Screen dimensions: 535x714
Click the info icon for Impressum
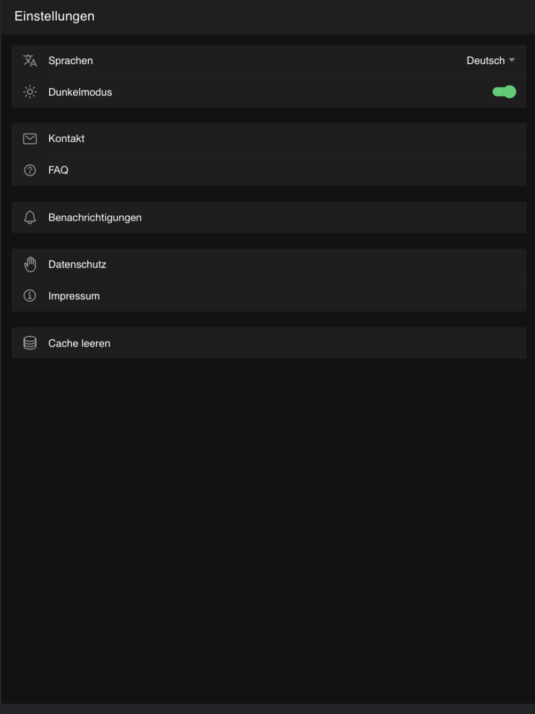point(30,295)
